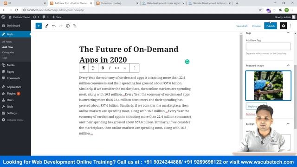Open the Chrome profile avatar

(x=286, y=10)
